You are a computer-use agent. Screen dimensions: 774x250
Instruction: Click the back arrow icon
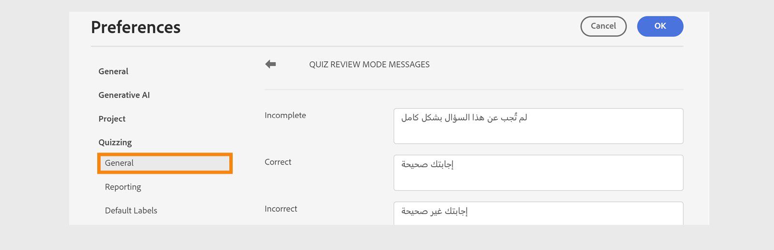tap(270, 64)
